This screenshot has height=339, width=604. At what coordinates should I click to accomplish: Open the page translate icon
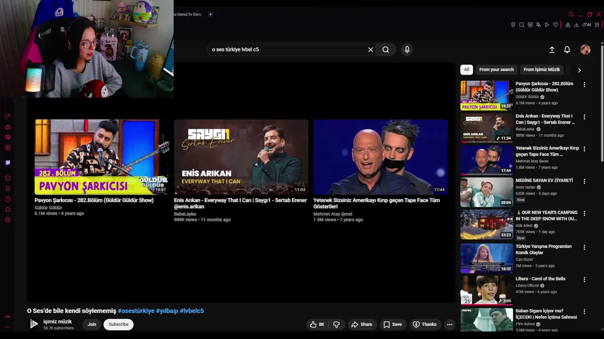pyautogui.click(x=538, y=25)
